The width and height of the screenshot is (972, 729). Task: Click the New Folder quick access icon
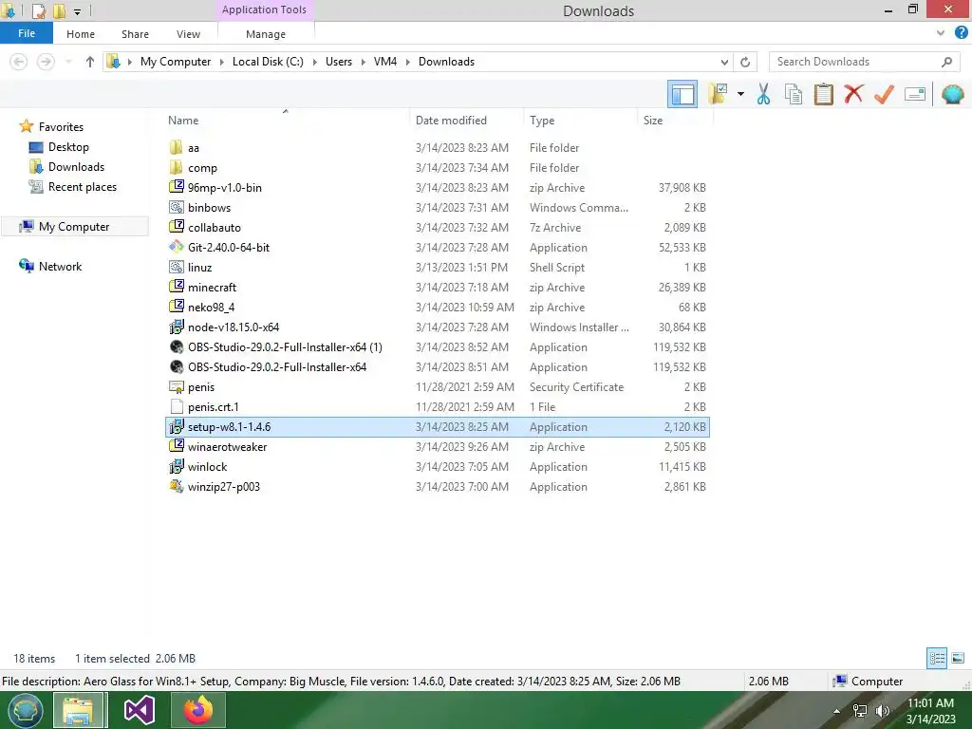tap(59, 10)
